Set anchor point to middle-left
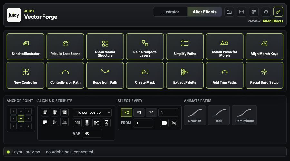290x161 pixels. click(x=14, y=119)
